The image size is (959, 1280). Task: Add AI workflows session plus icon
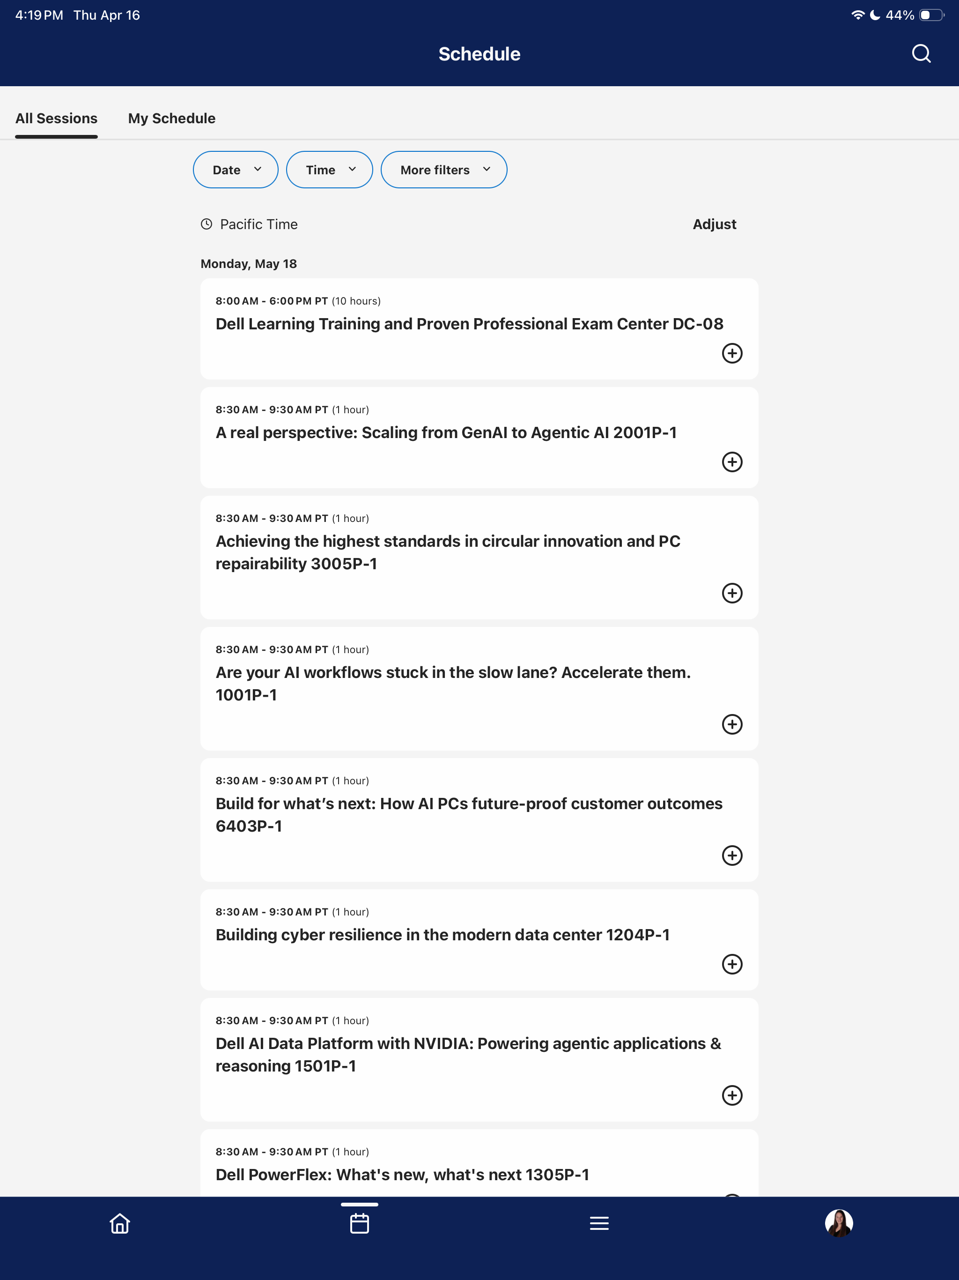(x=732, y=724)
